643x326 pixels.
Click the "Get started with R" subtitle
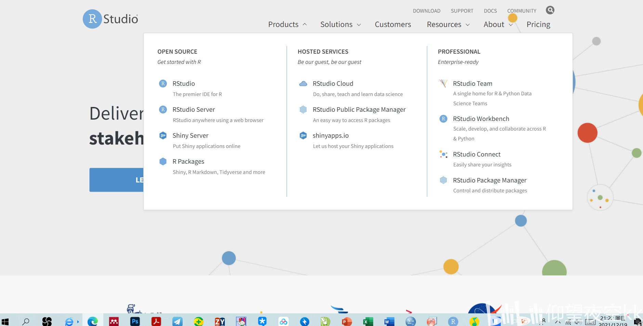coord(179,62)
